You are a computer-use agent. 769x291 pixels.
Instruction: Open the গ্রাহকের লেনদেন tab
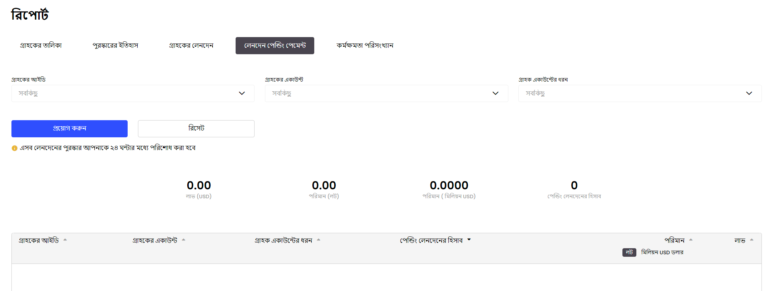(191, 46)
